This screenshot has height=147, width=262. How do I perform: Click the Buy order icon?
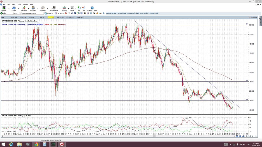pyautogui.click(x=79, y=9)
